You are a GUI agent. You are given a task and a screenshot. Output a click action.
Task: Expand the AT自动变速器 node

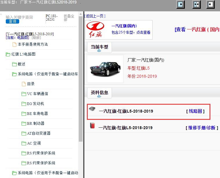click(x=39, y=133)
